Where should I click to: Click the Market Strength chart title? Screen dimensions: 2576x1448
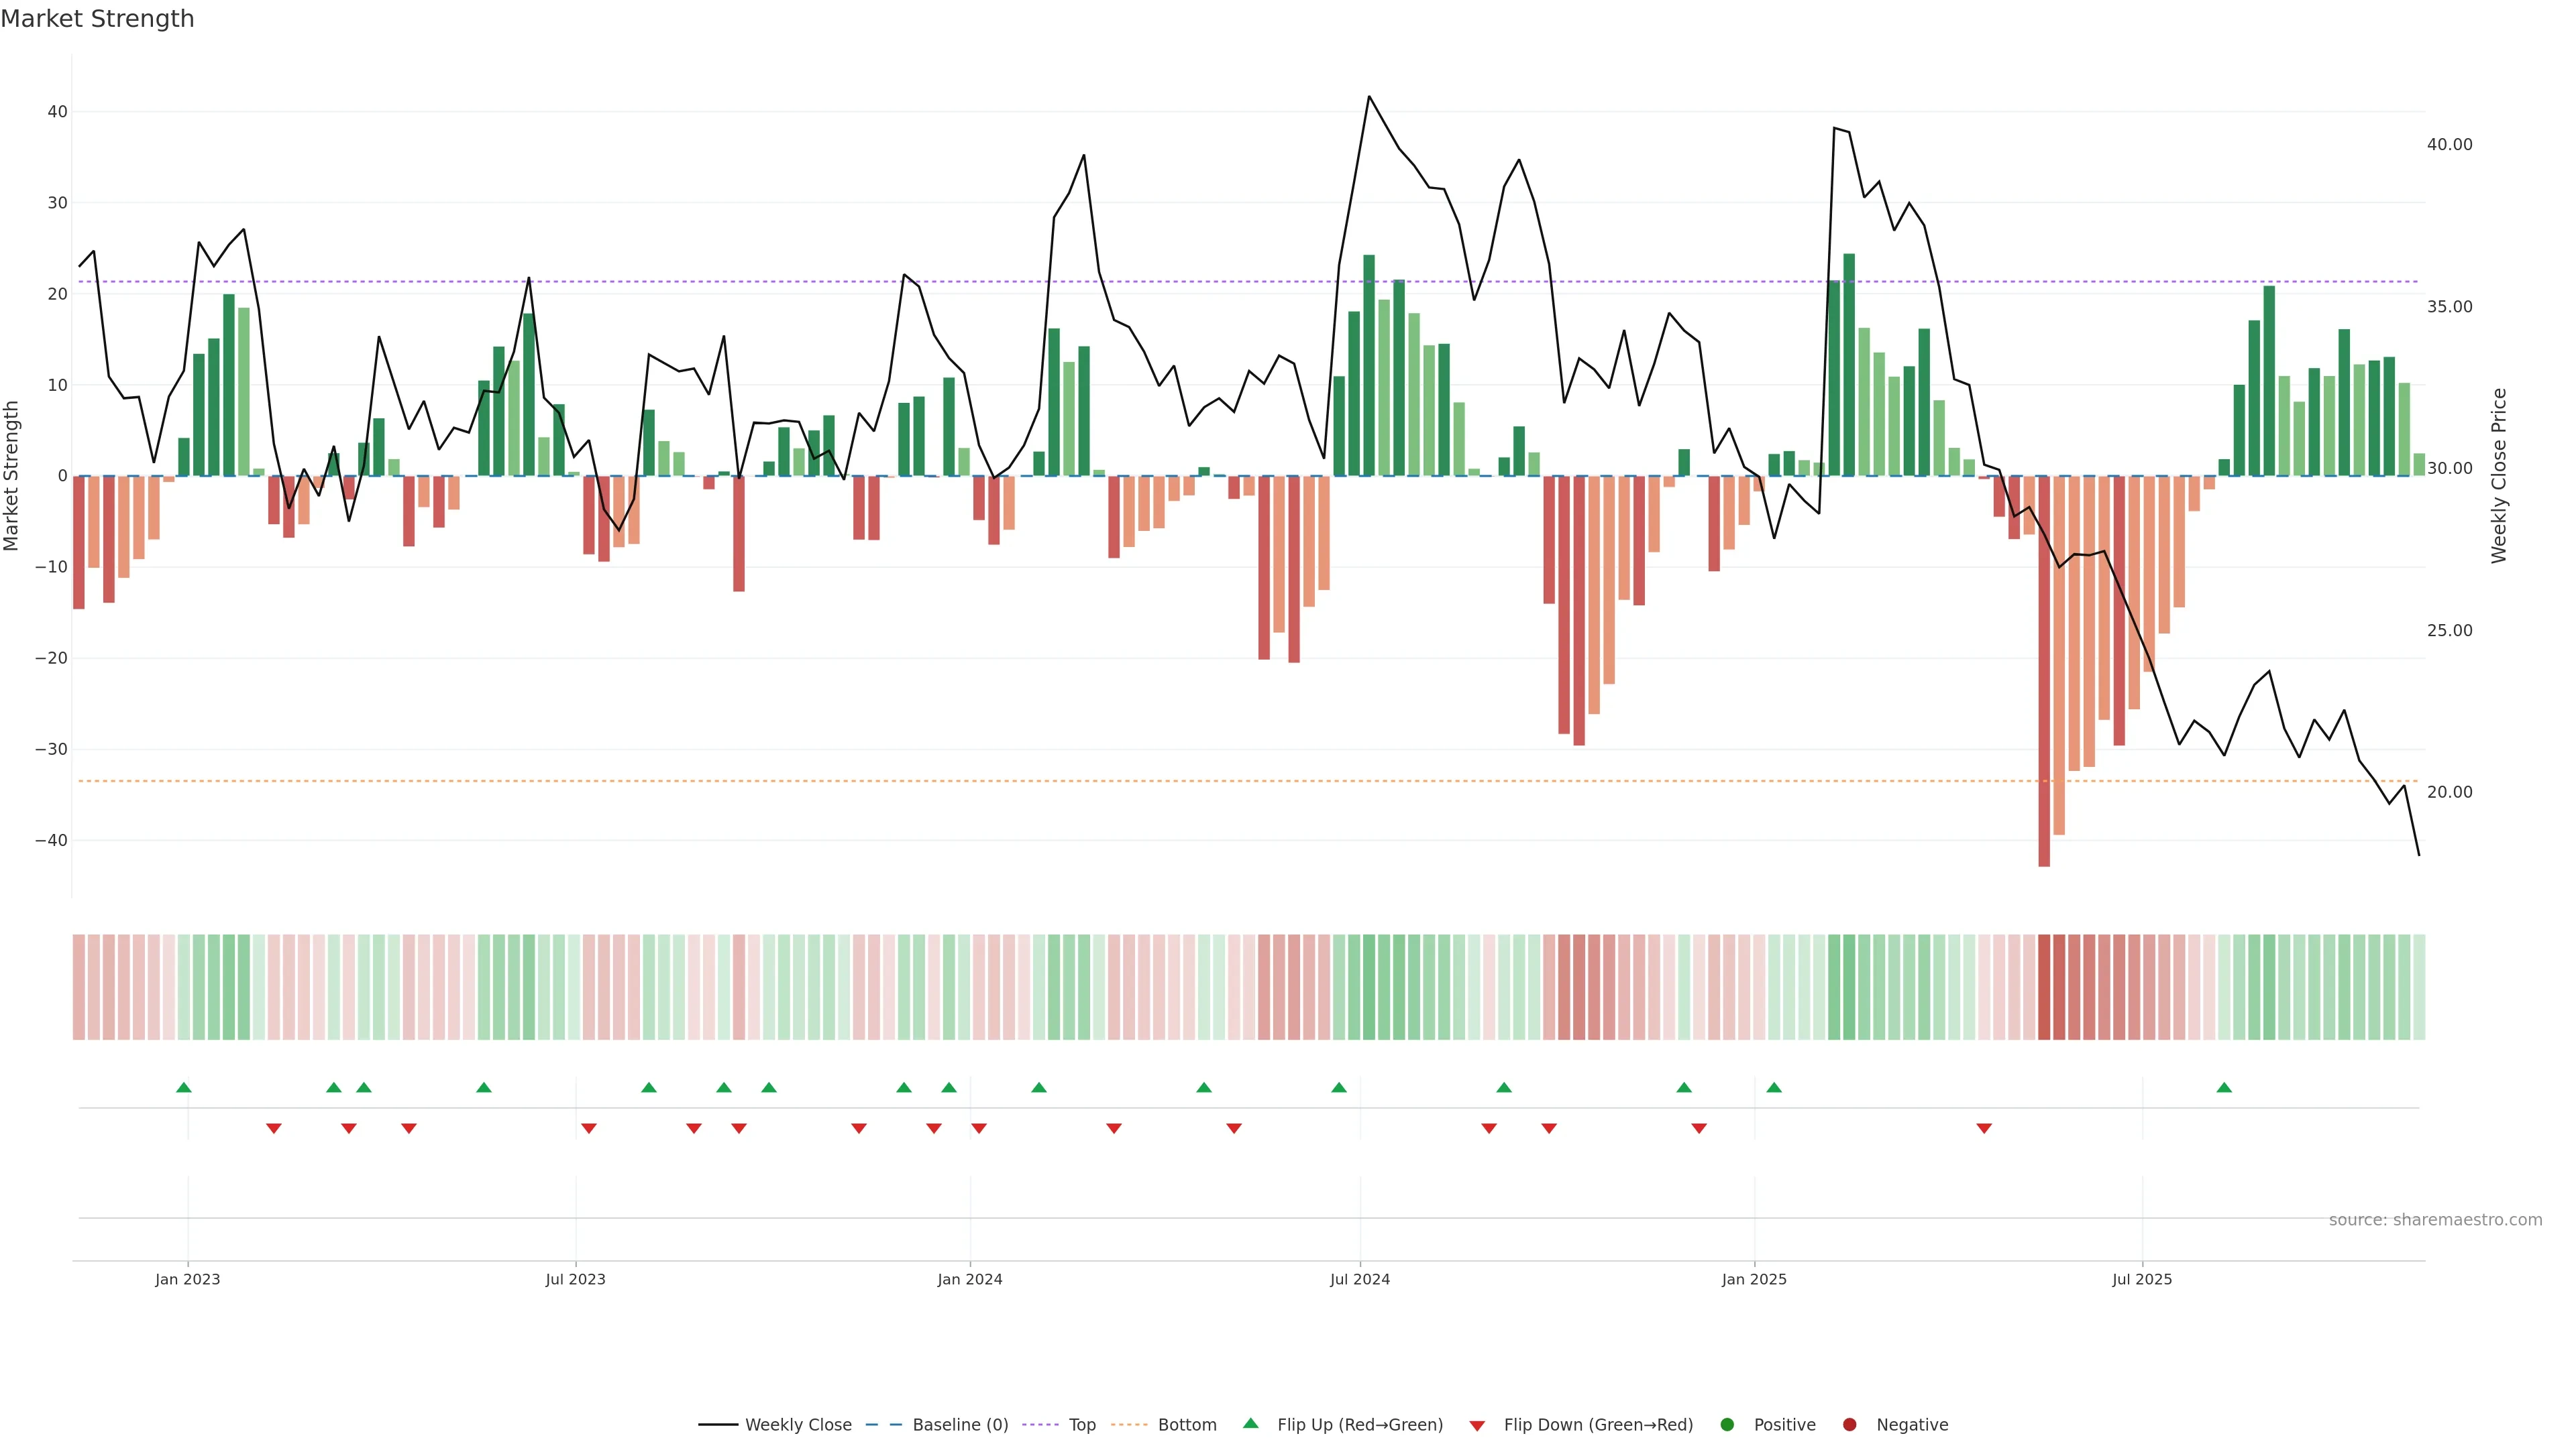pos(97,19)
